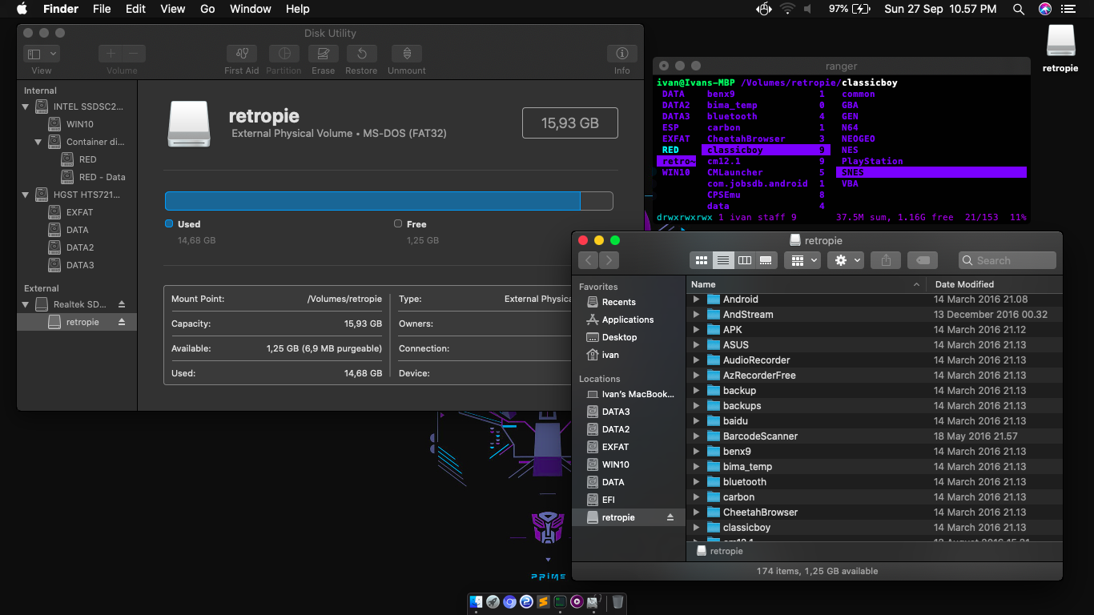
Task: Open Spotlight search in menu bar
Action: click(x=1019, y=9)
